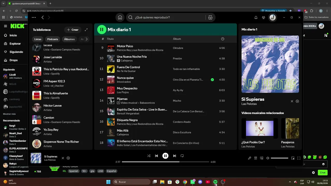Click the green Chat button on Kick
This screenshot has height=186, width=331.
(x=322, y=173)
